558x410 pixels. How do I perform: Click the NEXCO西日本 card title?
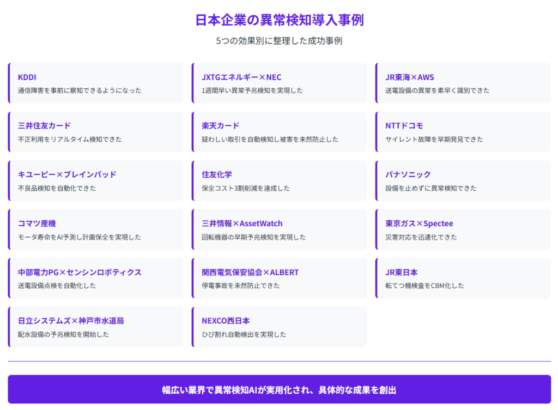point(226,321)
